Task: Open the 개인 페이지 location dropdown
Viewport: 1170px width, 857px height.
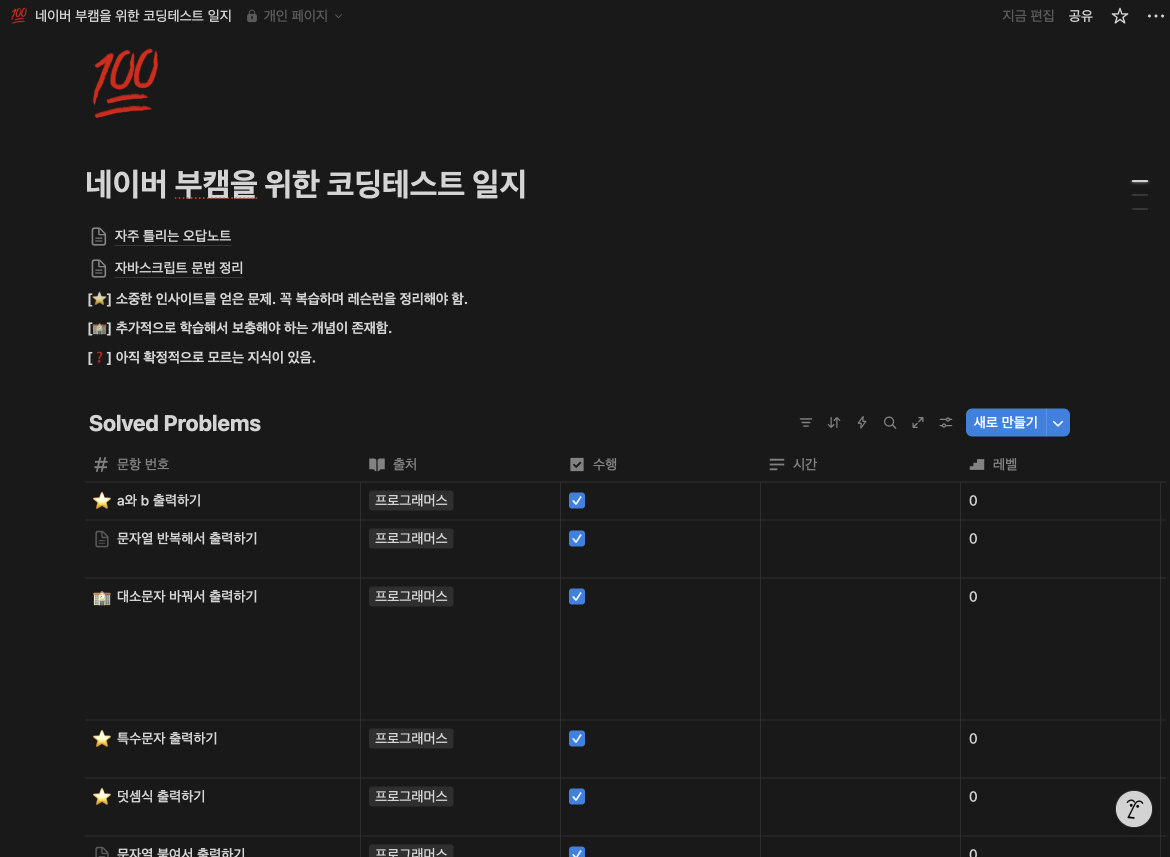Action: click(x=294, y=16)
